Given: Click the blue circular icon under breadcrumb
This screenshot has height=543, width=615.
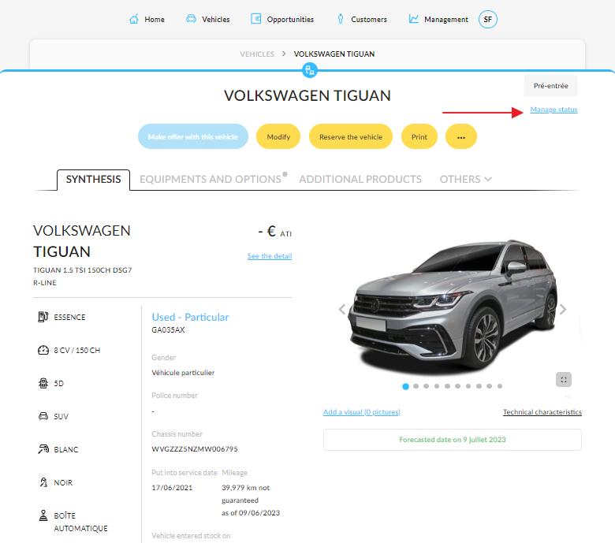Looking at the screenshot, I should (309, 71).
